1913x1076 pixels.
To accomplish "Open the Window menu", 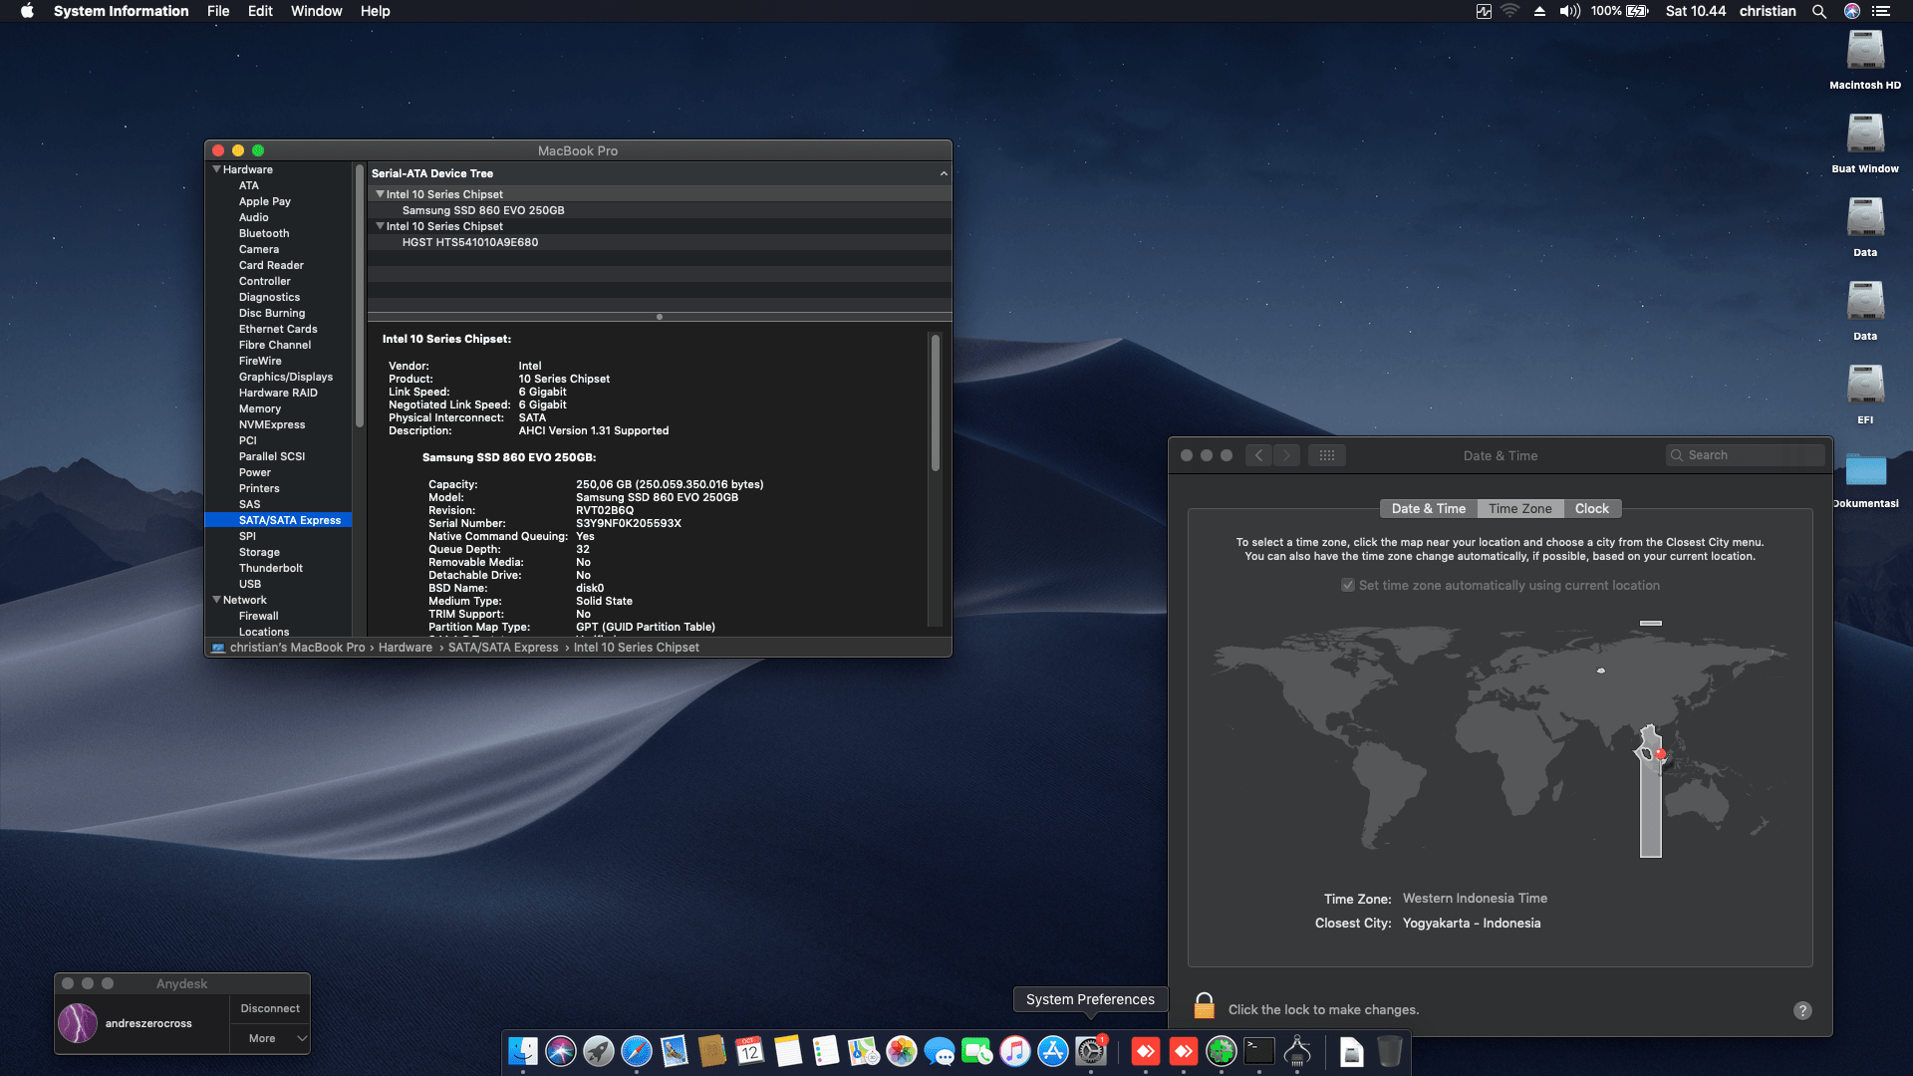I will pyautogui.click(x=316, y=11).
